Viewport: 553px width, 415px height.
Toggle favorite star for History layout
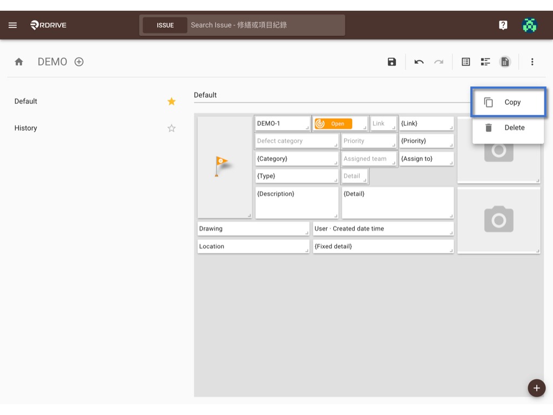click(x=171, y=128)
